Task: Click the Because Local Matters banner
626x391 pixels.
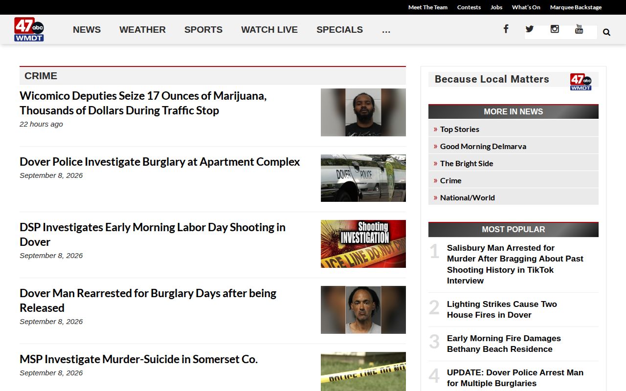Action: click(x=514, y=80)
